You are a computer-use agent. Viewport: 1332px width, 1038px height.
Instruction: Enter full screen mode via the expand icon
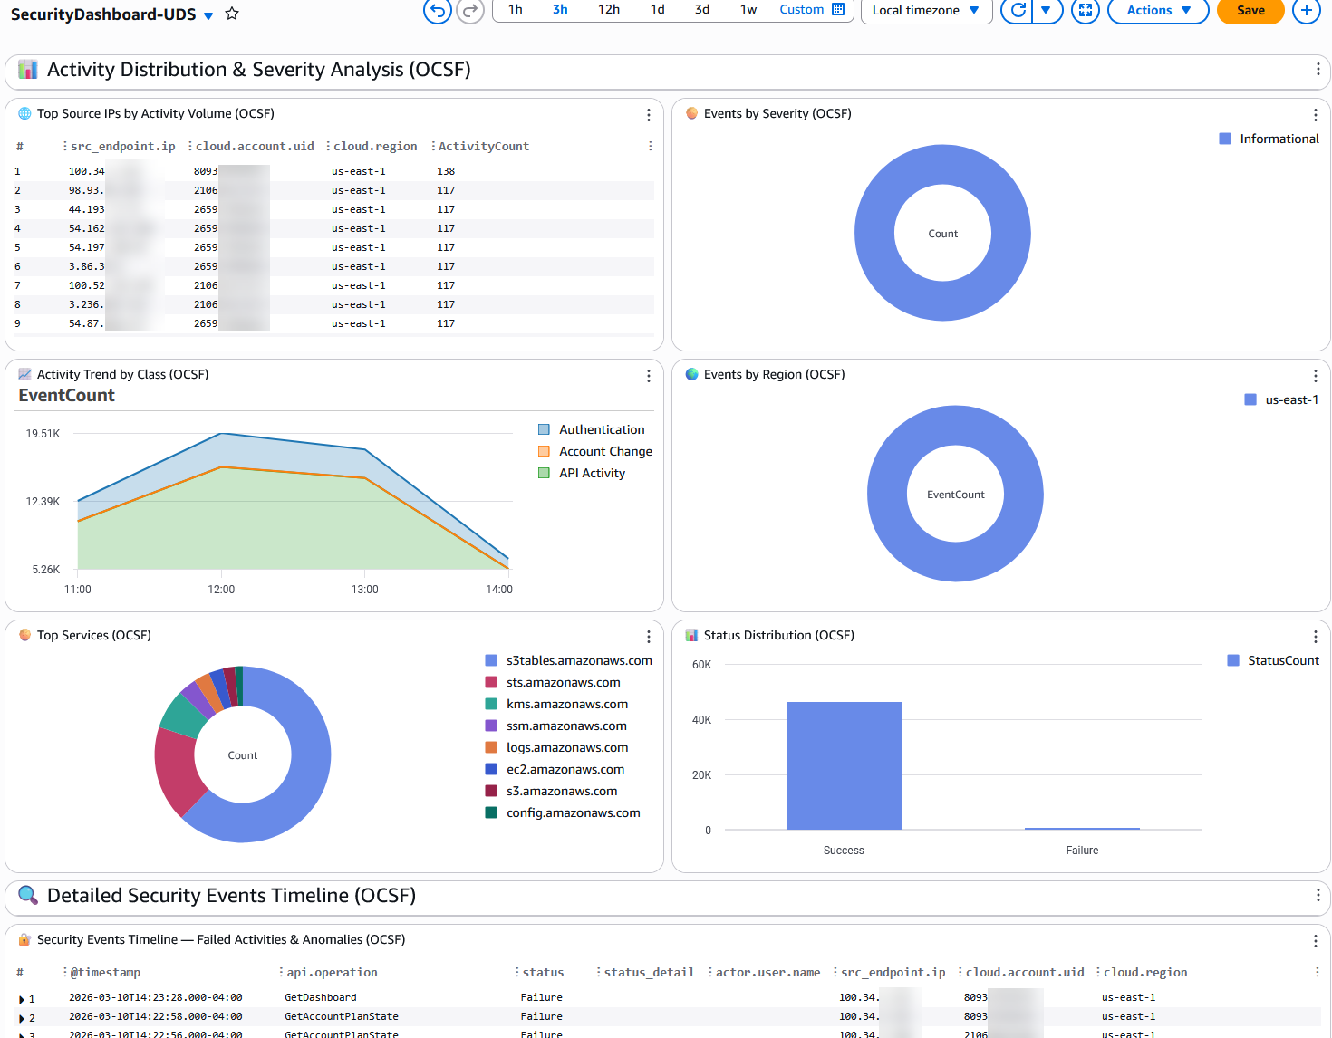[1085, 12]
